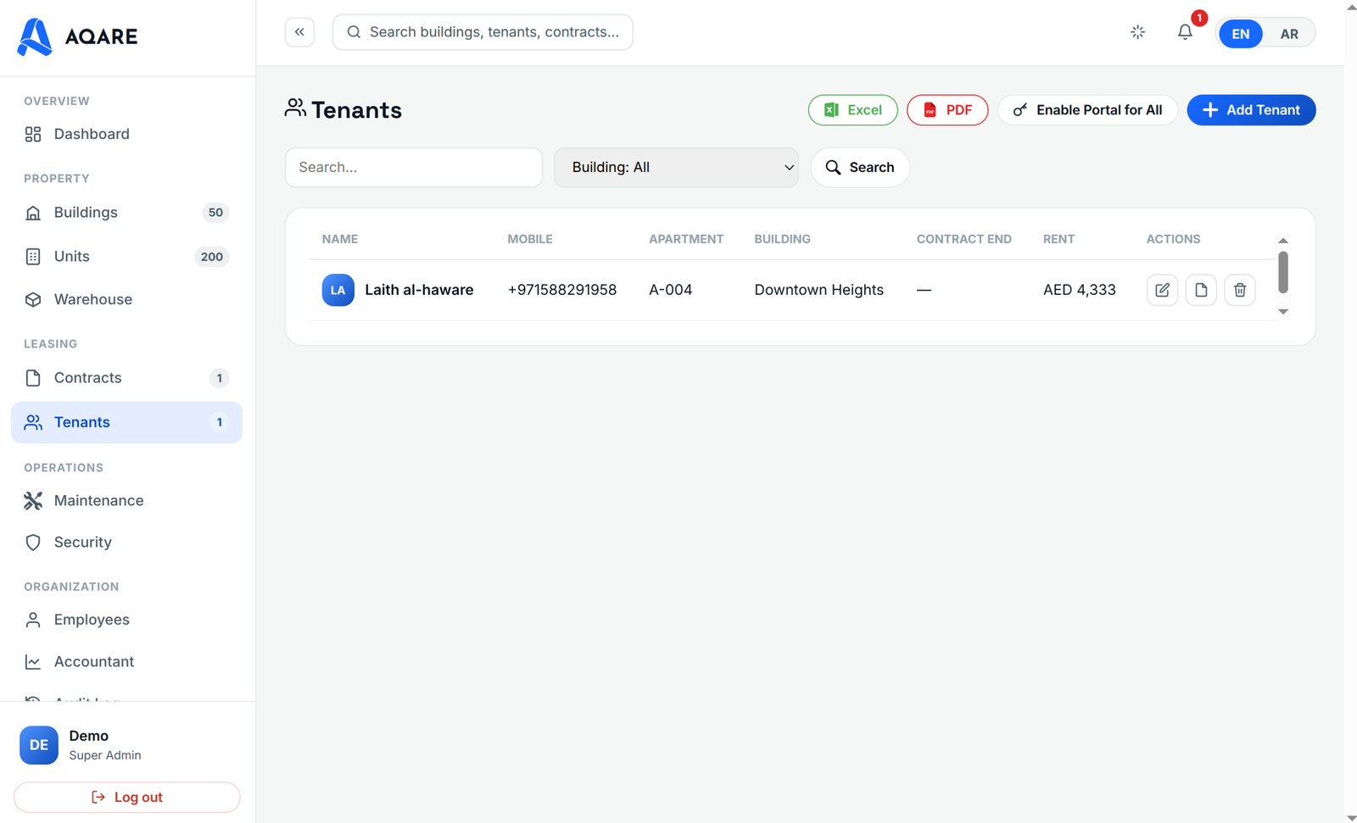
Task: Click the AQARE logo
Action: point(77,36)
